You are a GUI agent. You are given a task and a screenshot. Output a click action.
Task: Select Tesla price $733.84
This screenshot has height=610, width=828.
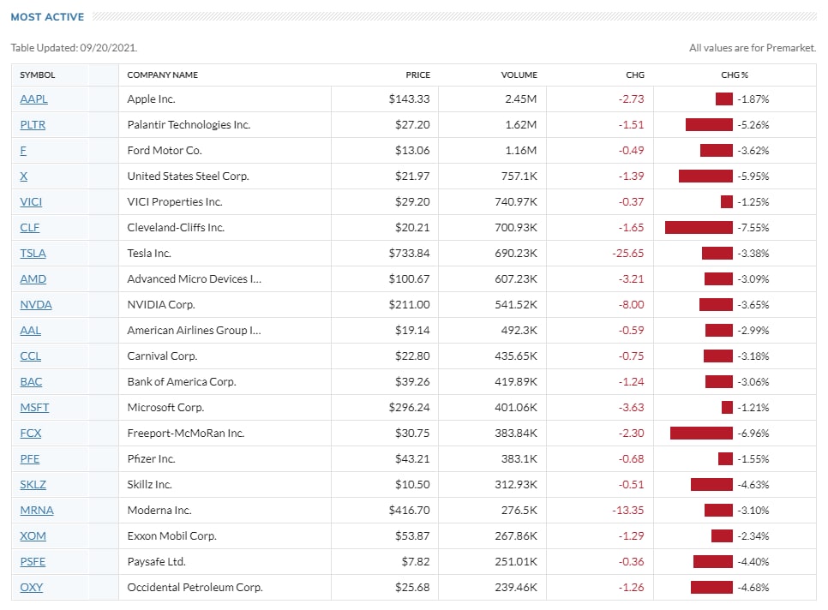tap(409, 254)
